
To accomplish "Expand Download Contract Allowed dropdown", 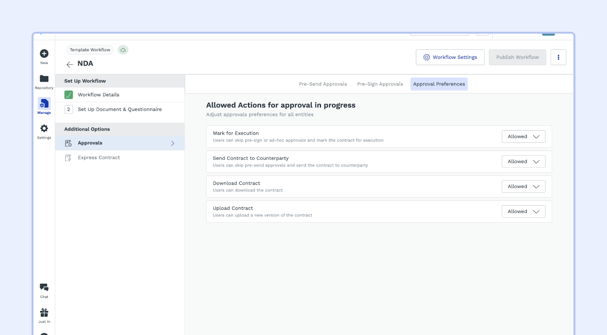I will (x=523, y=187).
